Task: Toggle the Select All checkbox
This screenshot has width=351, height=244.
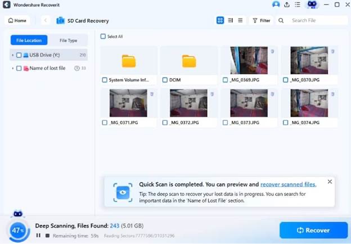Action: pyautogui.click(x=103, y=36)
